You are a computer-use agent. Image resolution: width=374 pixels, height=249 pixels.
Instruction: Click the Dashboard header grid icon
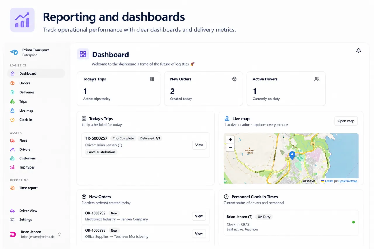(83, 54)
